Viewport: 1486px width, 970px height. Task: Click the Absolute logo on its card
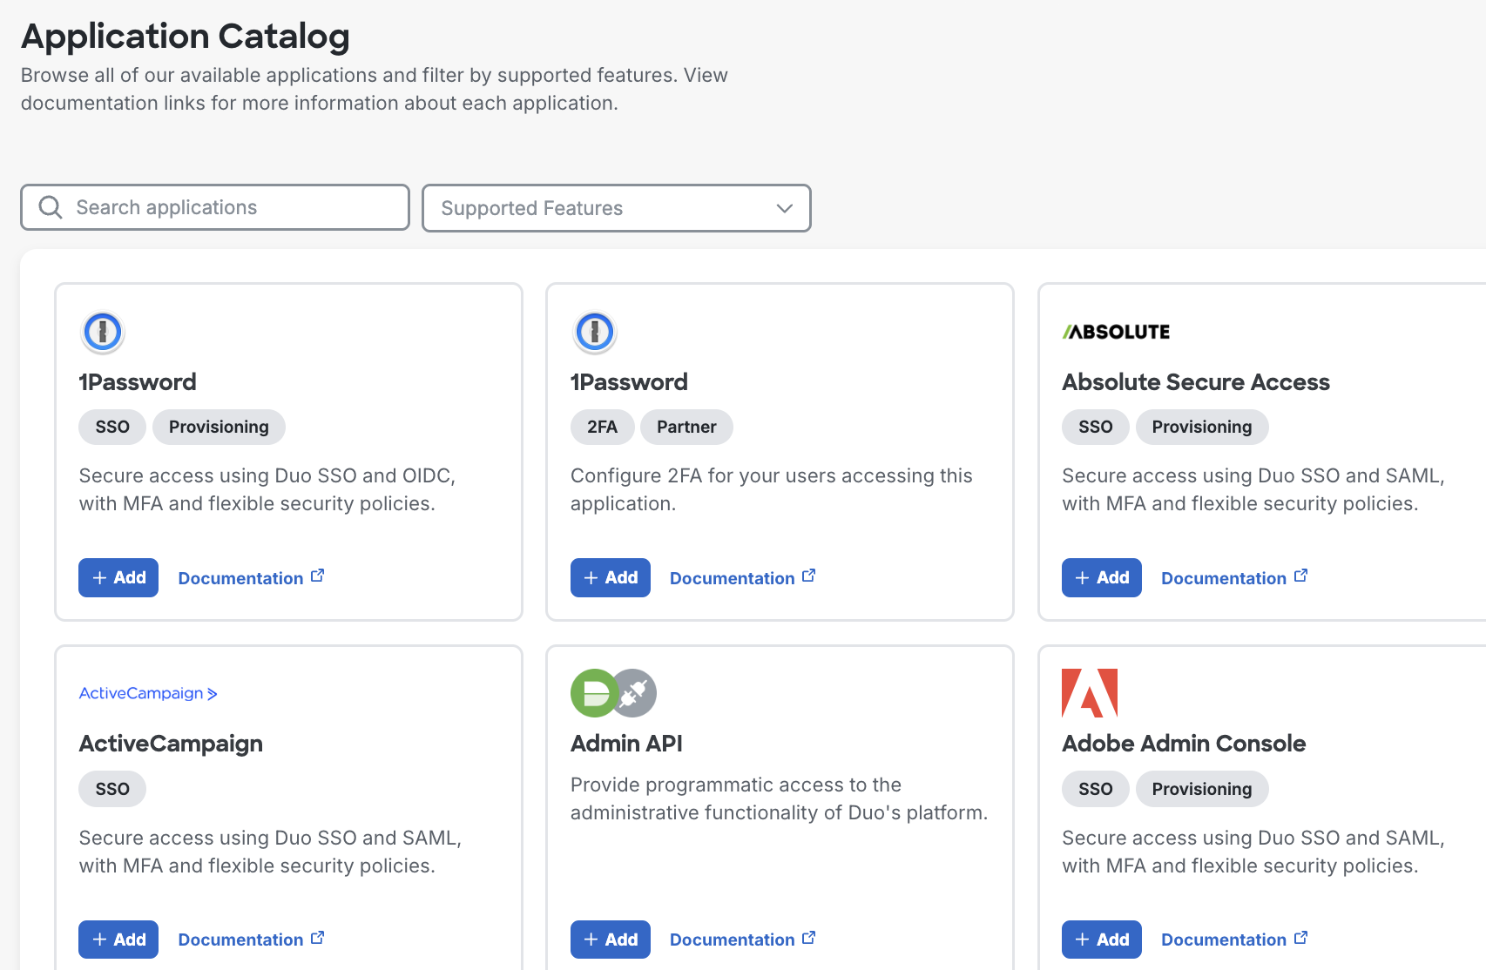click(x=1116, y=332)
